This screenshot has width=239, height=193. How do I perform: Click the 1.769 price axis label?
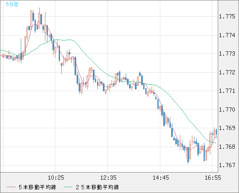pos(227,128)
